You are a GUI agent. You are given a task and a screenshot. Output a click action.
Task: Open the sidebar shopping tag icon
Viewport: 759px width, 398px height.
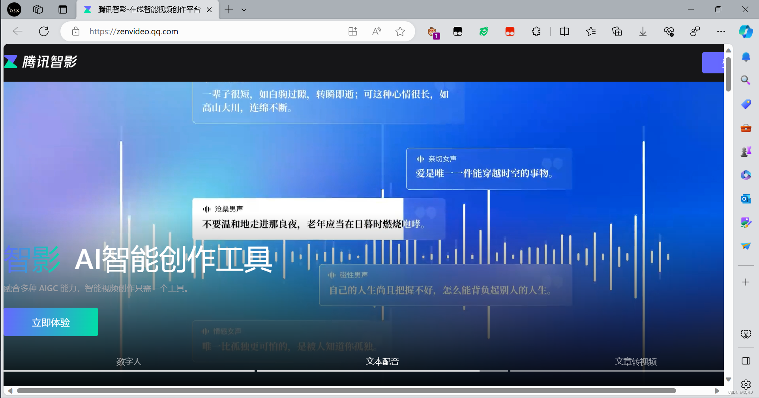[746, 104]
